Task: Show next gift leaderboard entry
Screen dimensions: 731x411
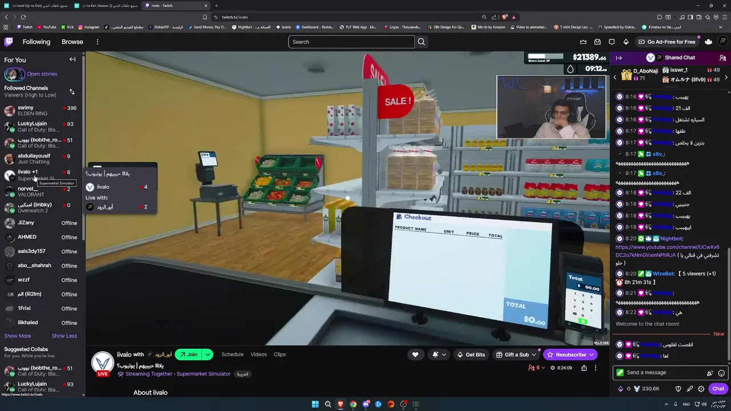Action: coord(726,77)
